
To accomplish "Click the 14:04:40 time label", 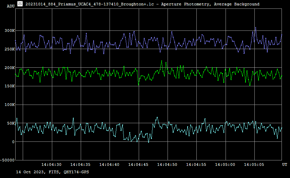I will click(x=109, y=164).
